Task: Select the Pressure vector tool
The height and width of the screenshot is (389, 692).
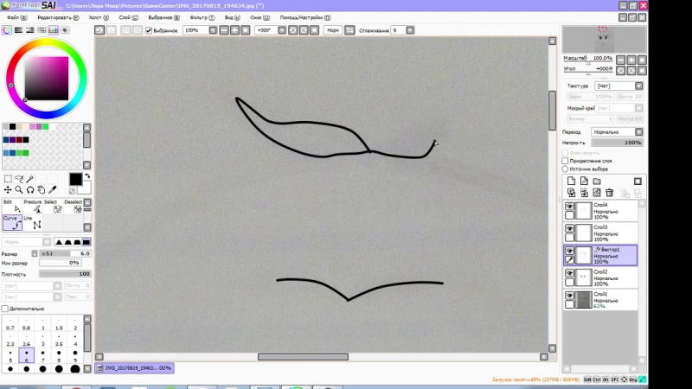Action: point(35,206)
